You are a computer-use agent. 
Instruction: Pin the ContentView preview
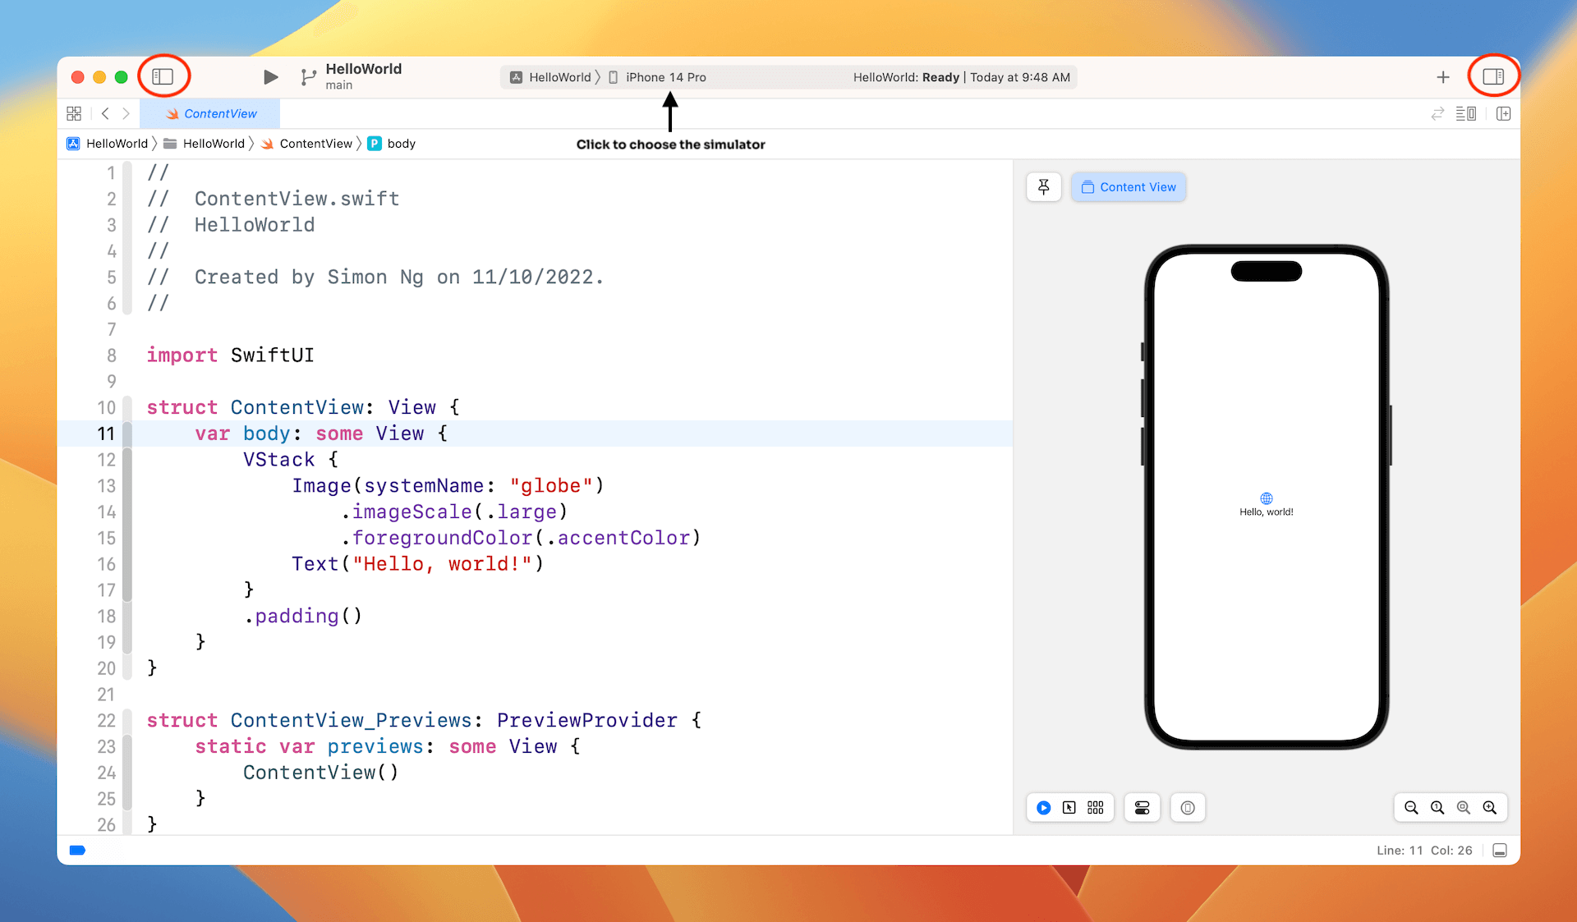tap(1043, 186)
